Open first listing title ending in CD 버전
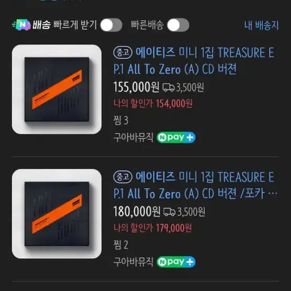The height and width of the screenshot is (291, 291). (194, 61)
